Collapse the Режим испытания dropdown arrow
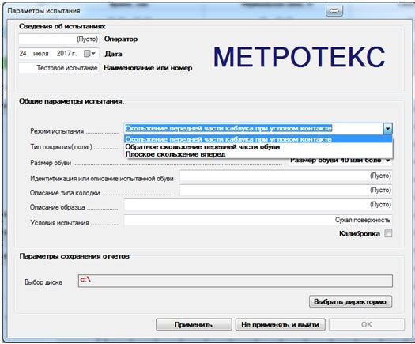 tap(388, 129)
